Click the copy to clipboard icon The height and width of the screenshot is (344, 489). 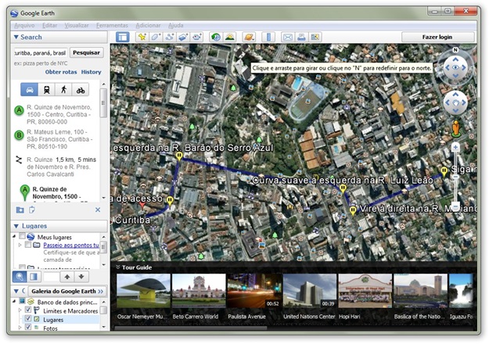coord(31,210)
